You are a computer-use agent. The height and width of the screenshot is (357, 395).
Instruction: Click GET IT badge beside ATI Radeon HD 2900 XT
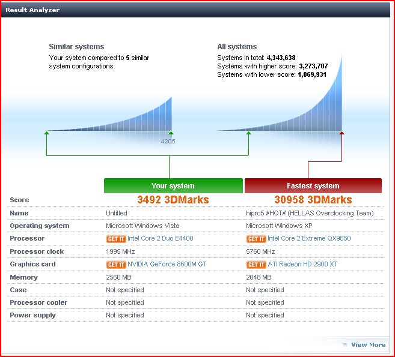click(x=256, y=265)
